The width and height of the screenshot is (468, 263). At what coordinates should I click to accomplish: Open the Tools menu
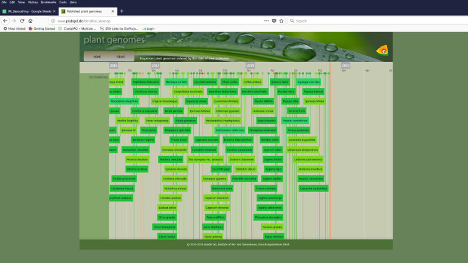tap(63, 2)
